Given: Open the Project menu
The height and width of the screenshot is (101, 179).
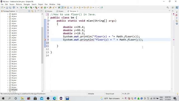Looking at the screenshot, I should pyautogui.click(x=41, y=4).
